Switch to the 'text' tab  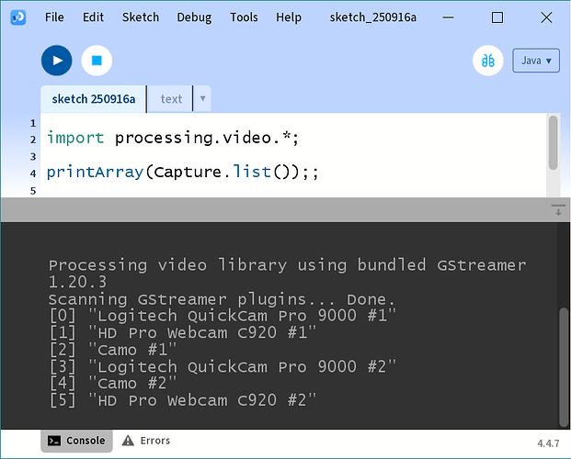point(171,98)
